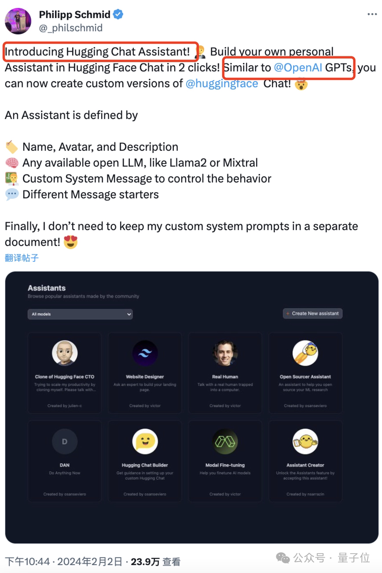Click the Modal Fine-tuning green logo
This screenshot has width=382, height=573.
point(225,441)
